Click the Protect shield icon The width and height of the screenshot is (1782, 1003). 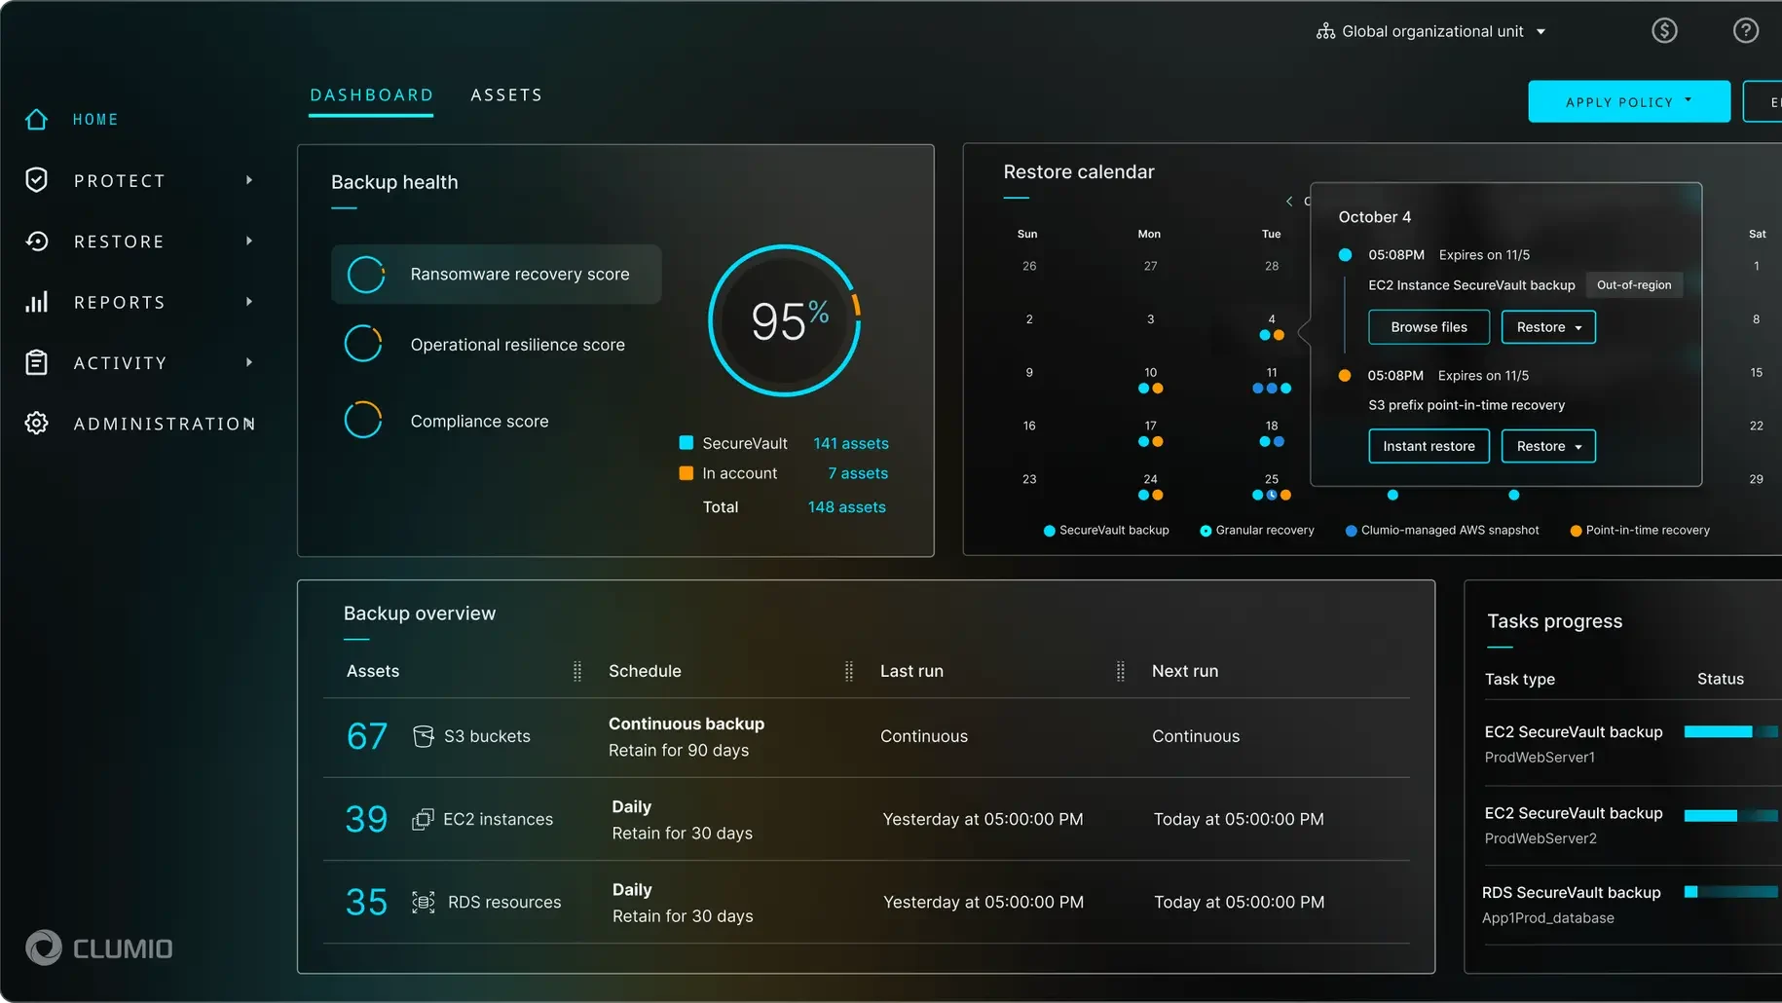(x=36, y=179)
